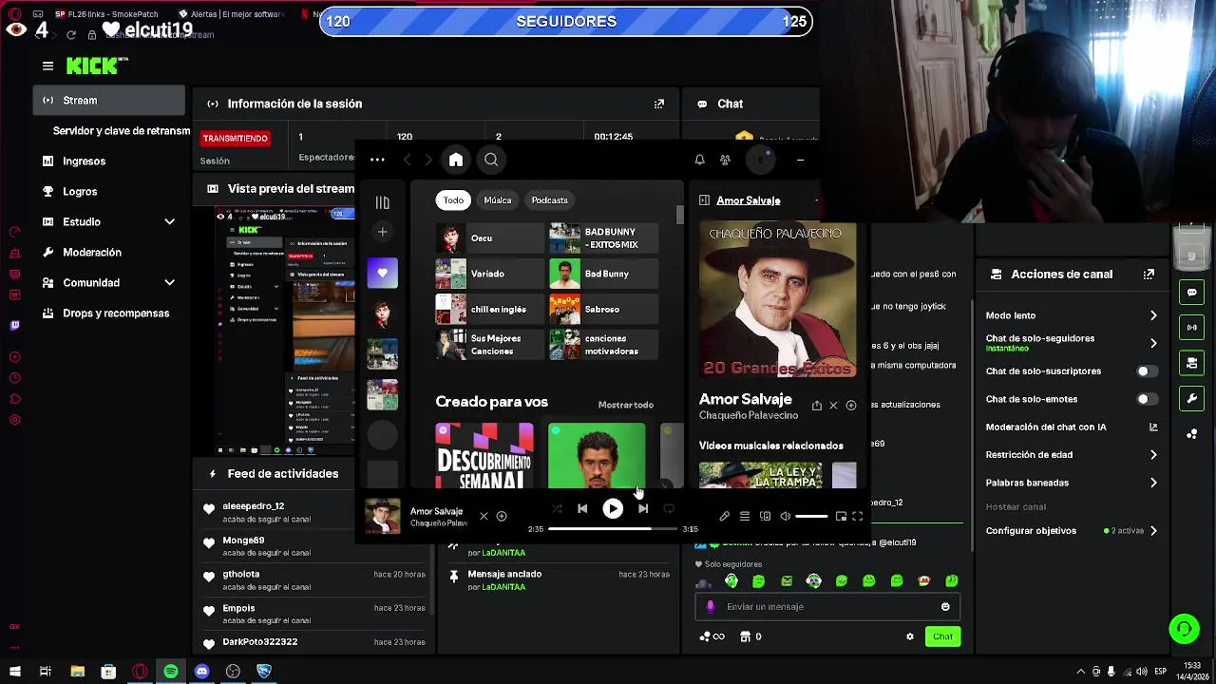1216x684 pixels.
Task: Create a new playlist with plus icon
Action: 383,232
